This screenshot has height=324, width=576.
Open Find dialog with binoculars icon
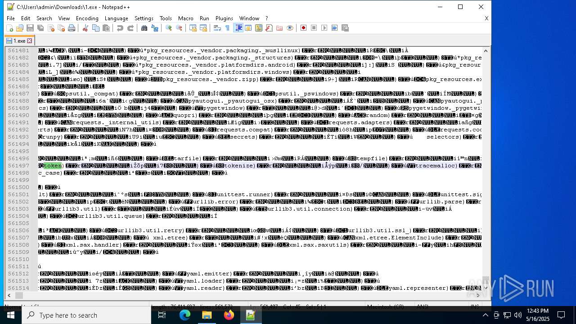tap(144, 28)
